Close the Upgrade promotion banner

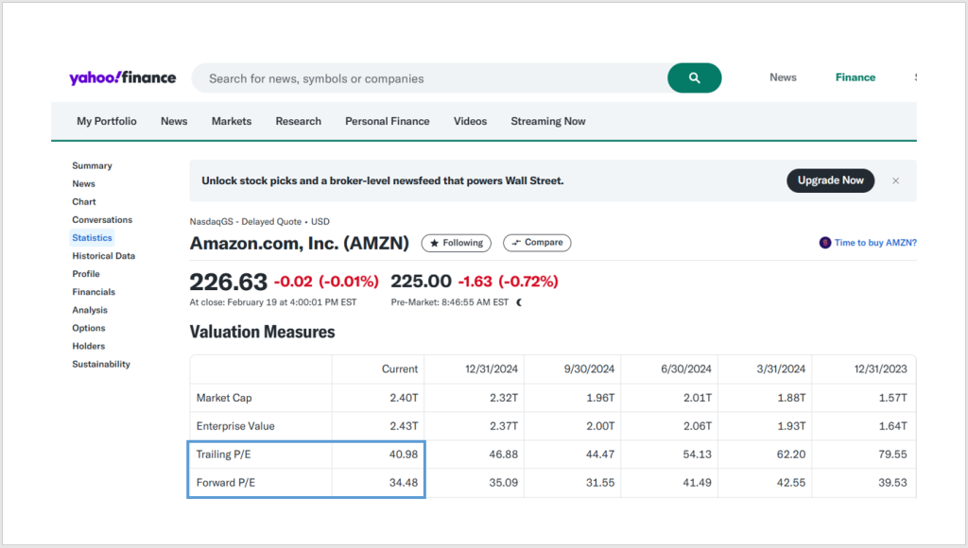coord(895,180)
